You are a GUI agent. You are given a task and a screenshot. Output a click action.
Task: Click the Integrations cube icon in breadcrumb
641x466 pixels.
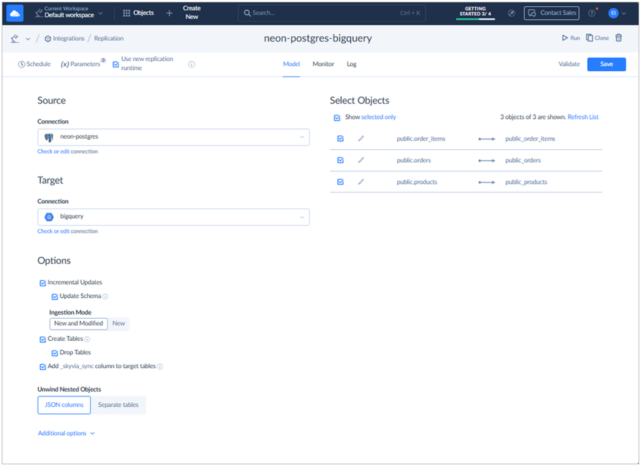48,38
